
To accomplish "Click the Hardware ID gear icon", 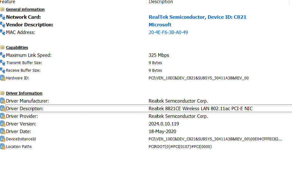I will click(x=3, y=78).
